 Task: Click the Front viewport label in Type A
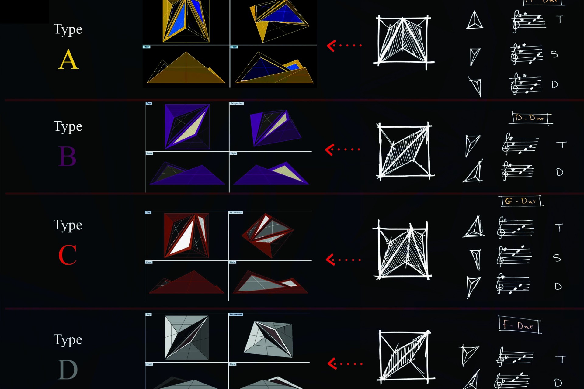coord(147,47)
